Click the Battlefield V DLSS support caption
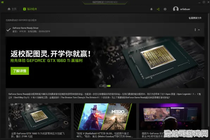The height and width of the screenshot is (140, 210). tap(105, 135)
